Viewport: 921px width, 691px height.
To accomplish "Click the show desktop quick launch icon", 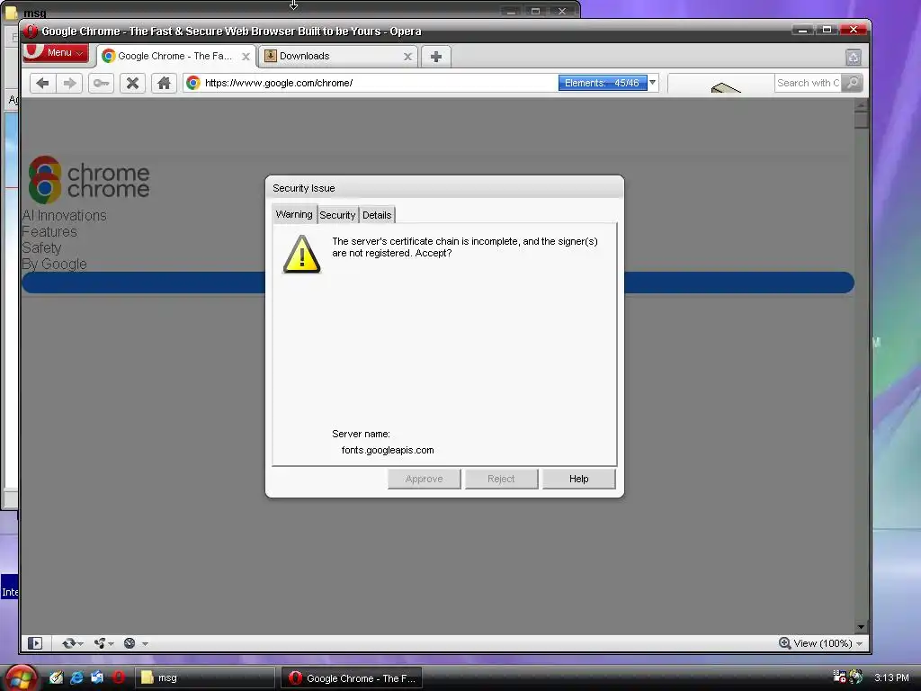I will (x=97, y=678).
